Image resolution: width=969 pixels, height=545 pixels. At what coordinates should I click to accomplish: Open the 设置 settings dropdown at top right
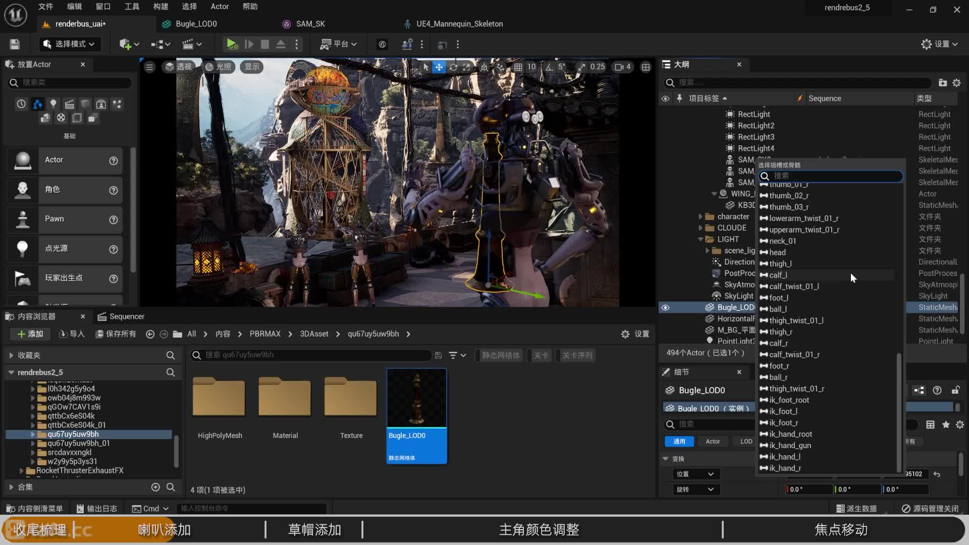tap(939, 44)
